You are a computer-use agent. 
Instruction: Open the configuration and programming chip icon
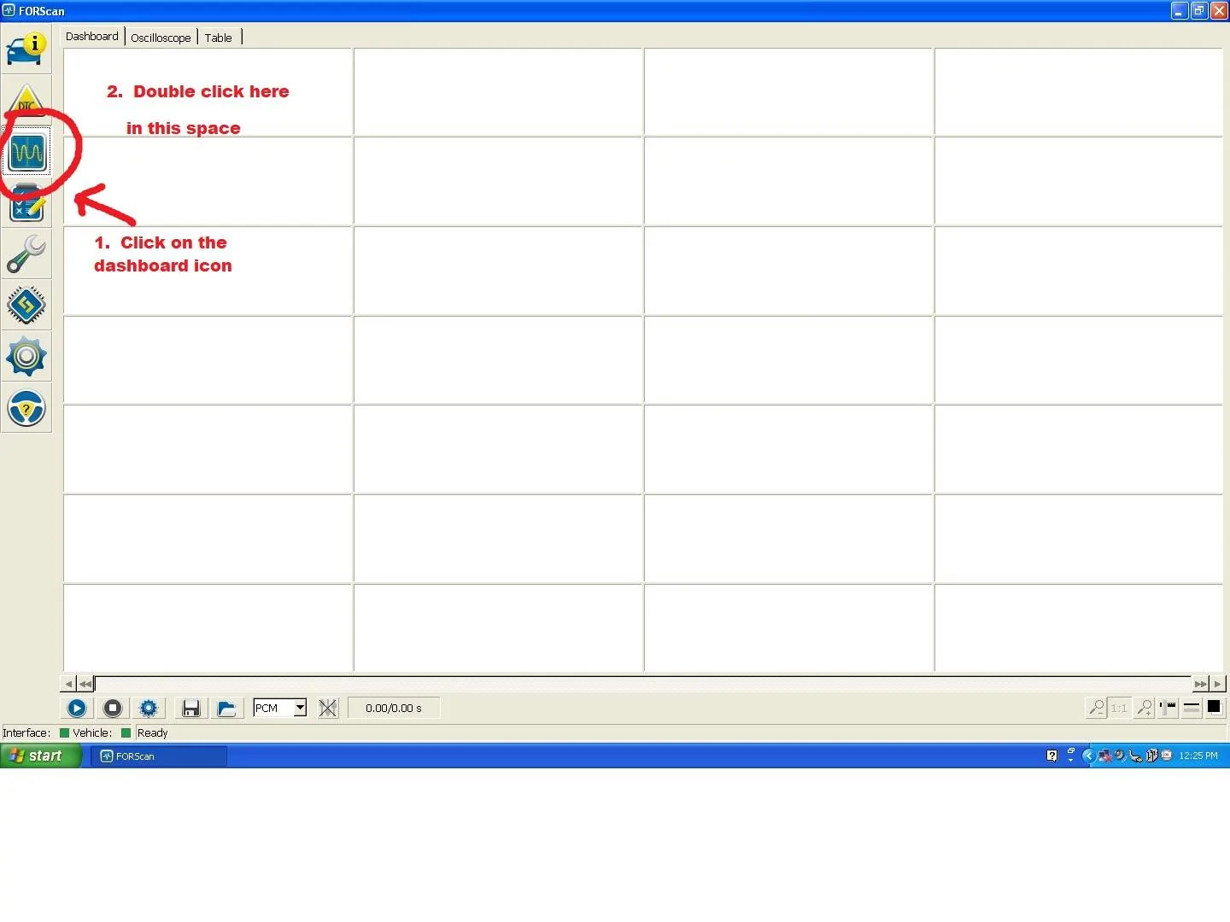pyautogui.click(x=26, y=305)
